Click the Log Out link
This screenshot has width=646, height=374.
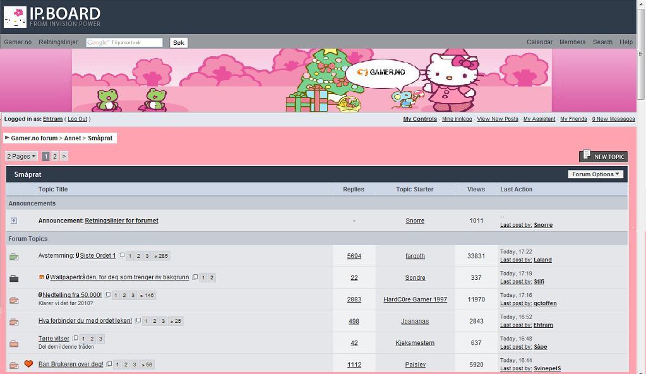[78, 119]
